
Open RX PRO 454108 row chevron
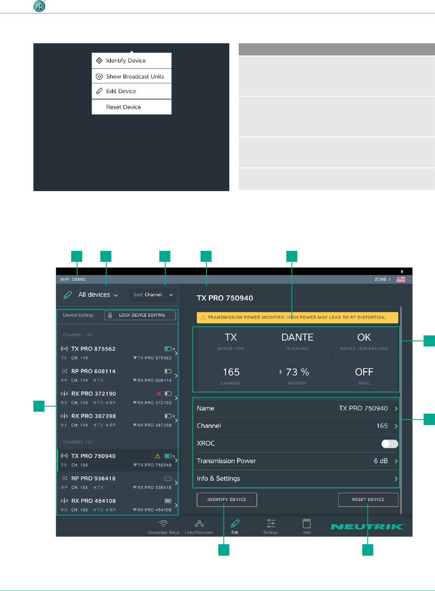click(176, 505)
